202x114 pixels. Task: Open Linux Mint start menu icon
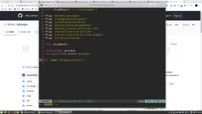(2, 112)
